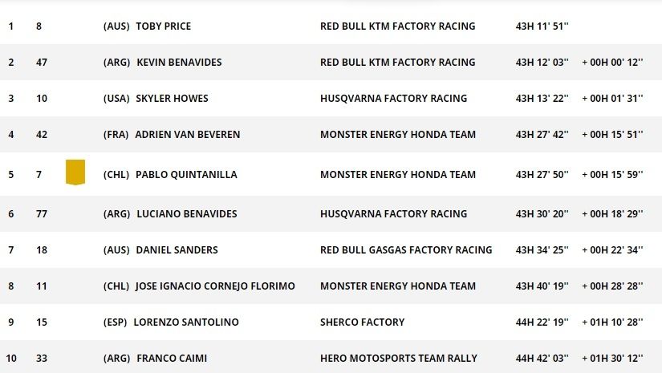Click the gap time + 00H 00' 12''
The height and width of the screenshot is (373, 662).
tap(613, 63)
